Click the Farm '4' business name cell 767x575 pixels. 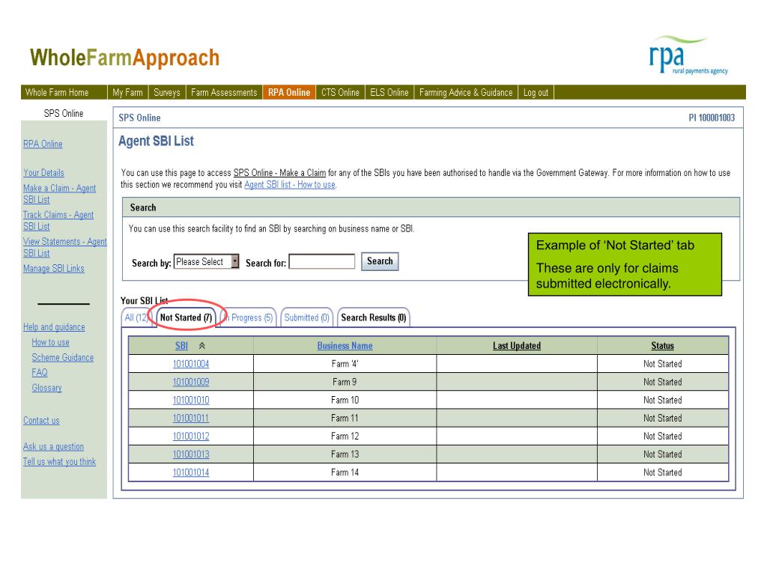(345, 364)
